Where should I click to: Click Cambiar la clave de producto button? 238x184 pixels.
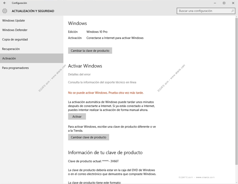pyautogui.click(x=90, y=51)
